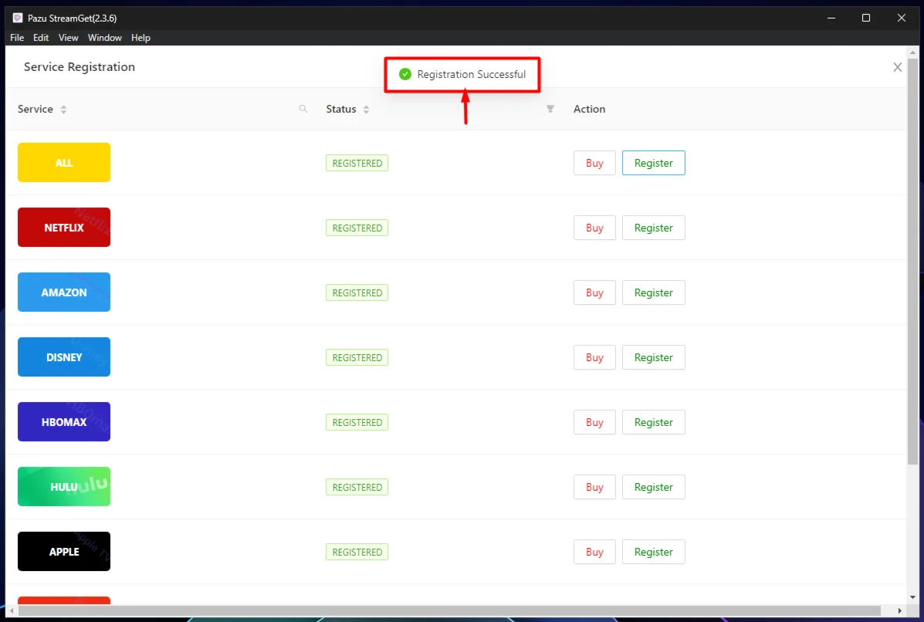Select the AMAZON service badge
Screen dimensions: 924x622
click(x=63, y=292)
